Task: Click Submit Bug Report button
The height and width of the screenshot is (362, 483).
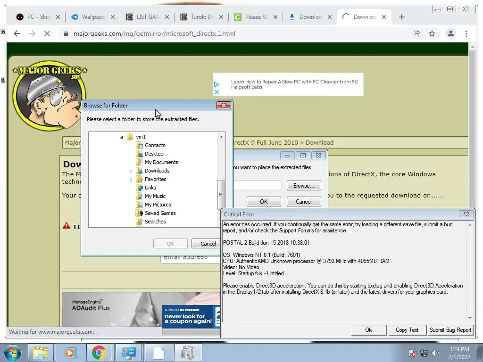Action: click(450, 330)
